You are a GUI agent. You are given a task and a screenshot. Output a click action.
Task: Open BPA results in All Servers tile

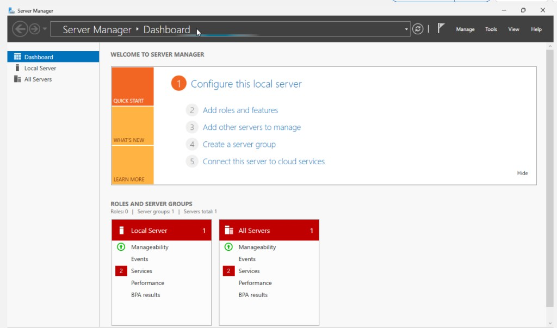pos(253,295)
